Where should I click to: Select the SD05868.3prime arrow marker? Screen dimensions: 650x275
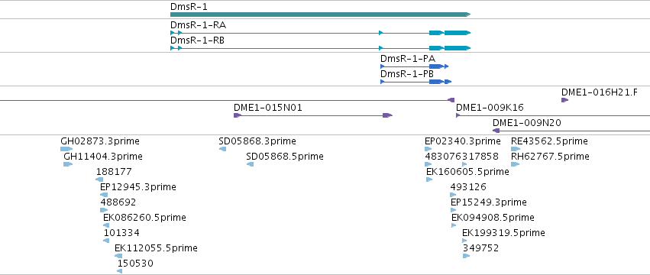pos(222,149)
